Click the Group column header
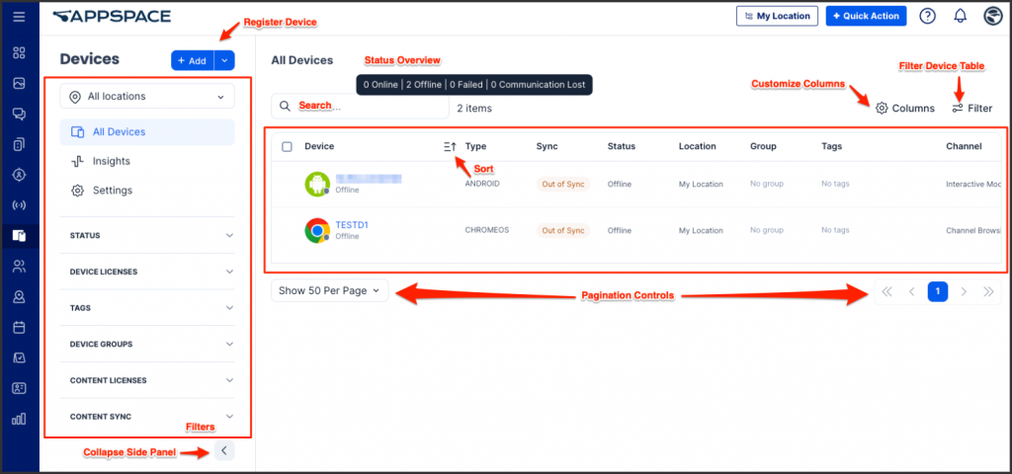 (x=763, y=146)
